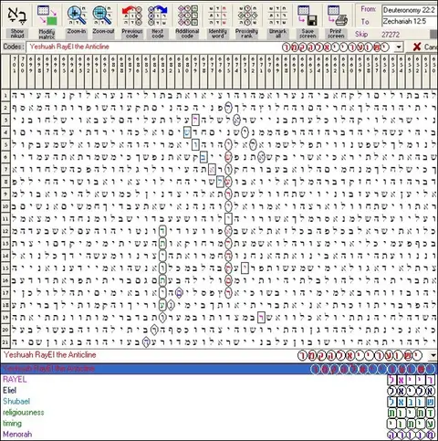This screenshot has height=441, width=438.
Task: Select the Shubael code entry
Action: pos(16,402)
